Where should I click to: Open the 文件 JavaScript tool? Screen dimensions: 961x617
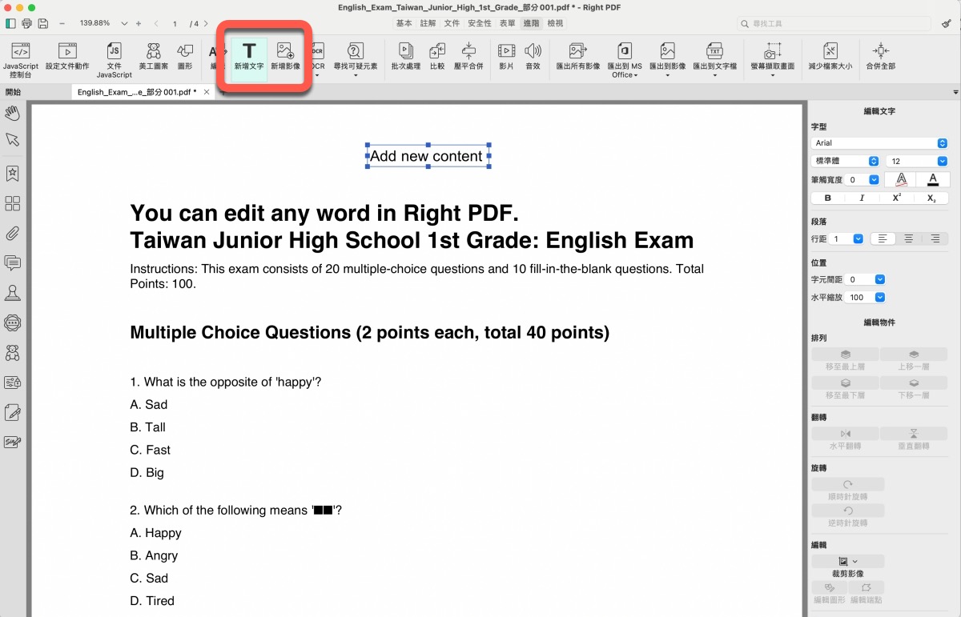pyautogui.click(x=115, y=60)
